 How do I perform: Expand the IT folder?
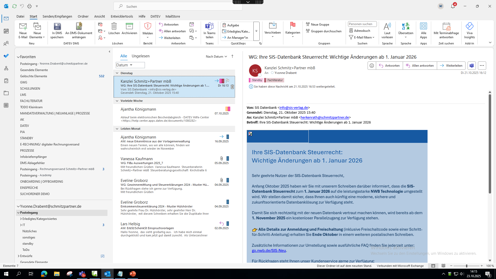coord(21,225)
